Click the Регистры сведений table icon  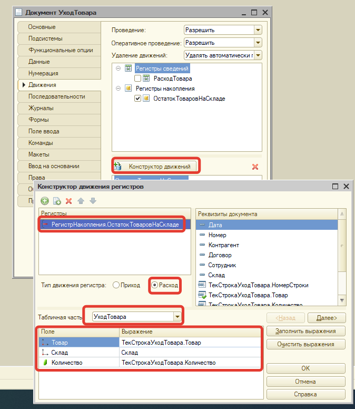pyautogui.click(x=128, y=69)
